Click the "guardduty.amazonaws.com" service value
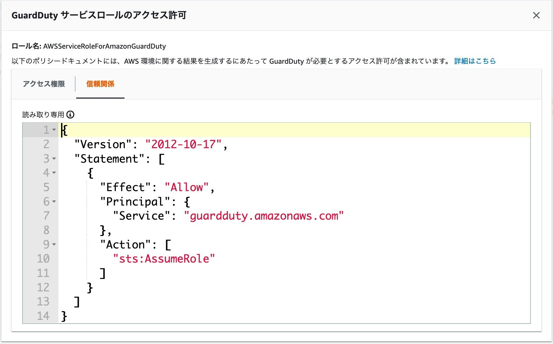The image size is (553, 344). tap(264, 216)
